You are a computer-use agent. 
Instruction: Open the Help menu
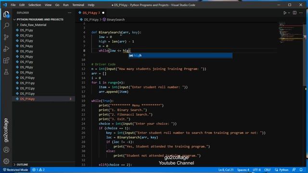point(91,5)
